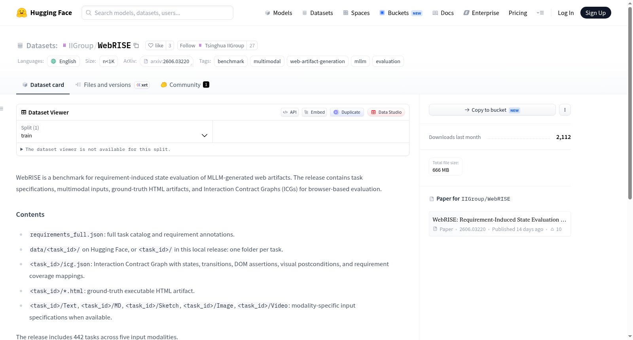Screen dimensions: 633x340
Task: Click the requirements_full.json code text
Action: pyautogui.click(x=66, y=235)
